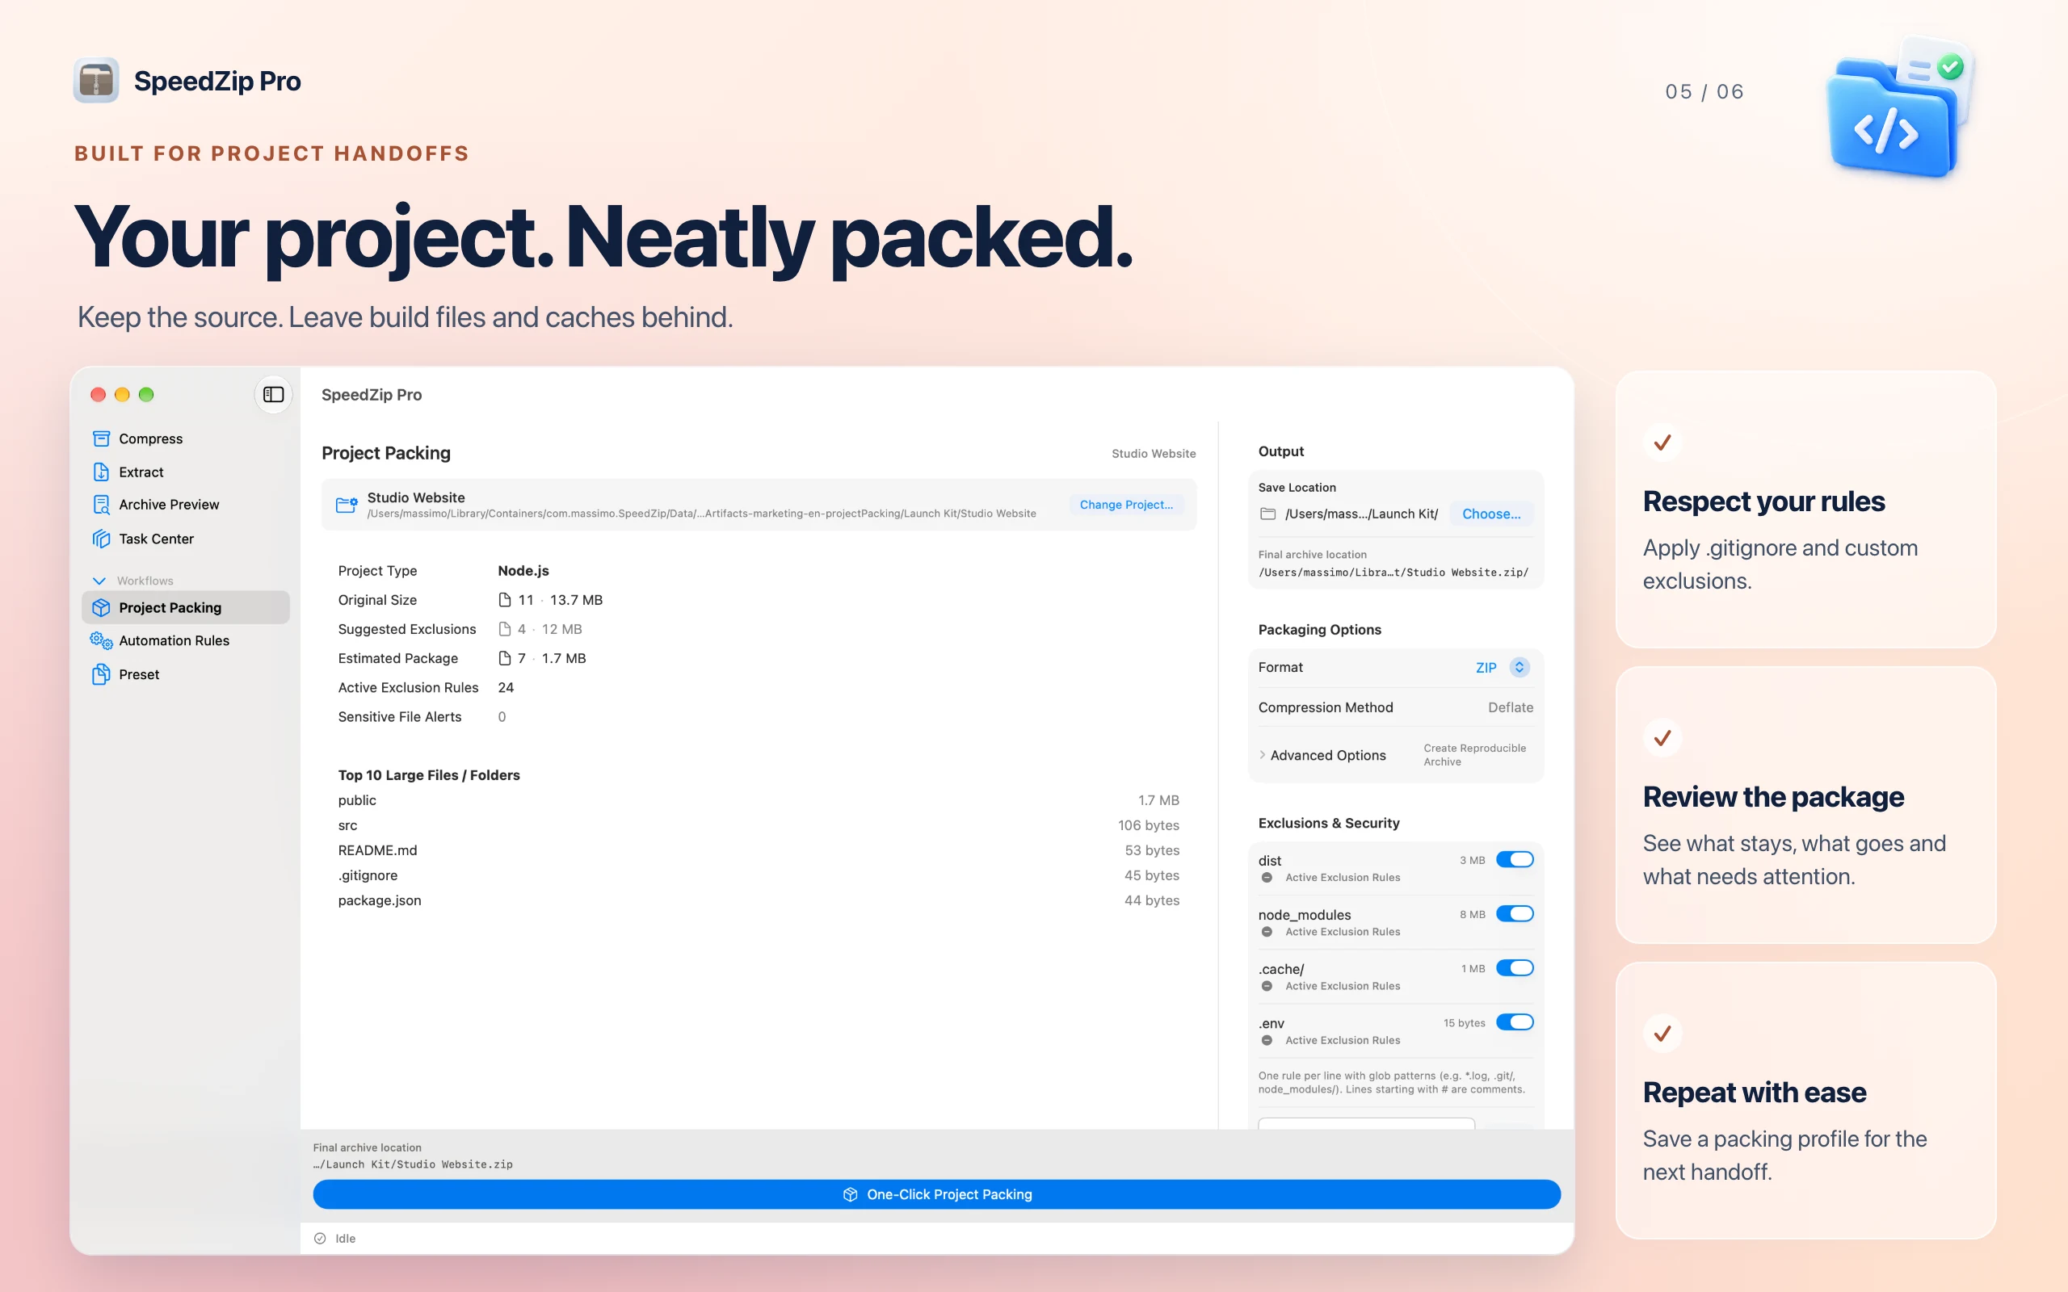This screenshot has width=2068, height=1292.
Task: Toggle the .env exclusion switch
Action: click(x=1515, y=1022)
